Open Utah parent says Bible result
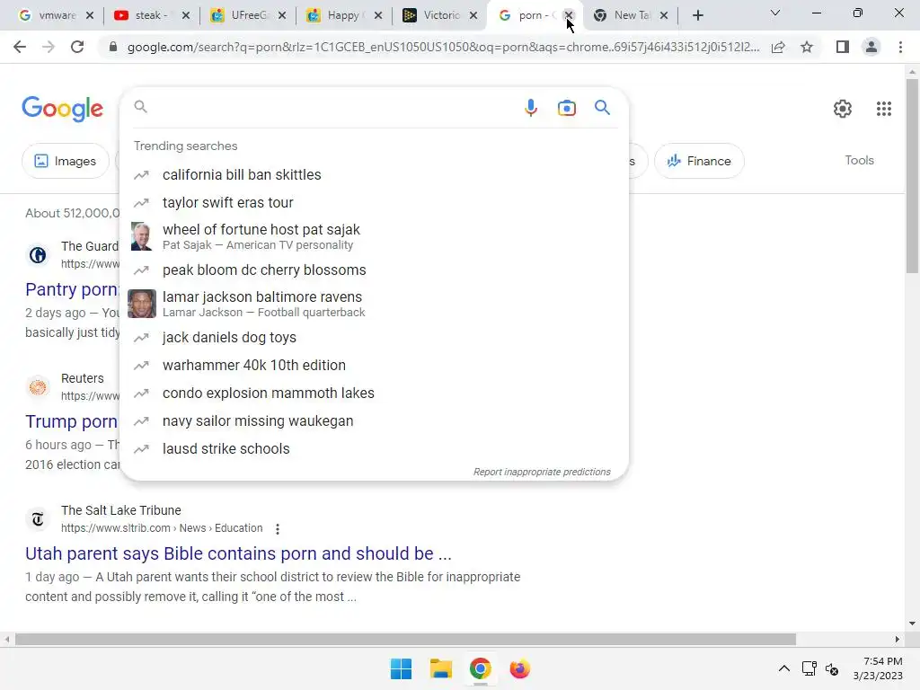The image size is (920, 690). (x=238, y=553)
